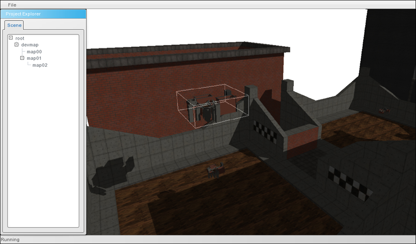
Task: Collapse the map01 tree node
Action: (22, 58)
